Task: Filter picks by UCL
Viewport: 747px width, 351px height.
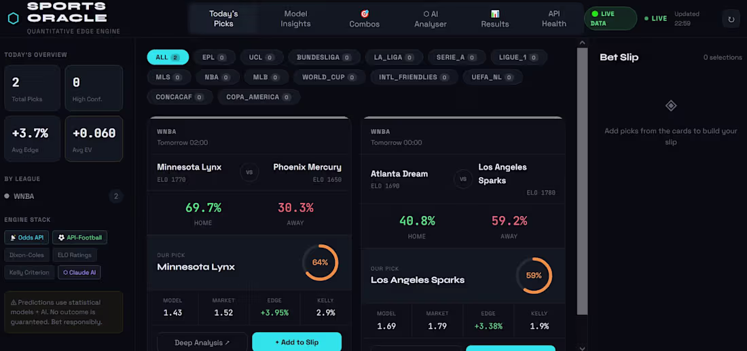Action: pyautogui.click(x=261, y=57)
